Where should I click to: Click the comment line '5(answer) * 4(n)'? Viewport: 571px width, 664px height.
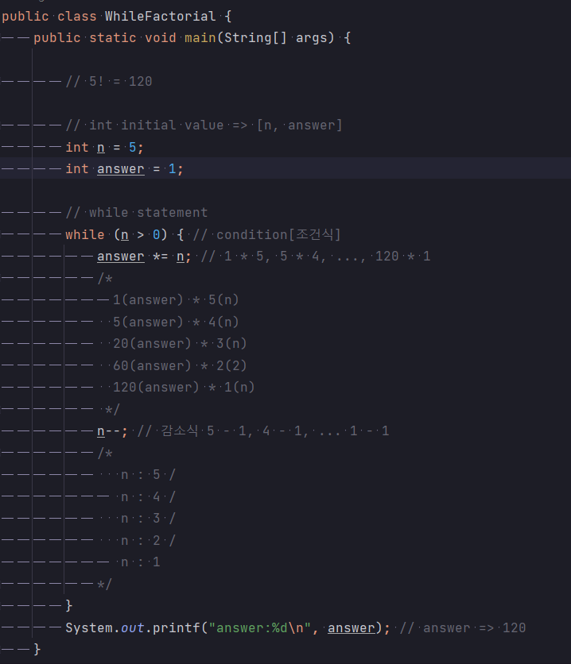click(x=176, y=322)
